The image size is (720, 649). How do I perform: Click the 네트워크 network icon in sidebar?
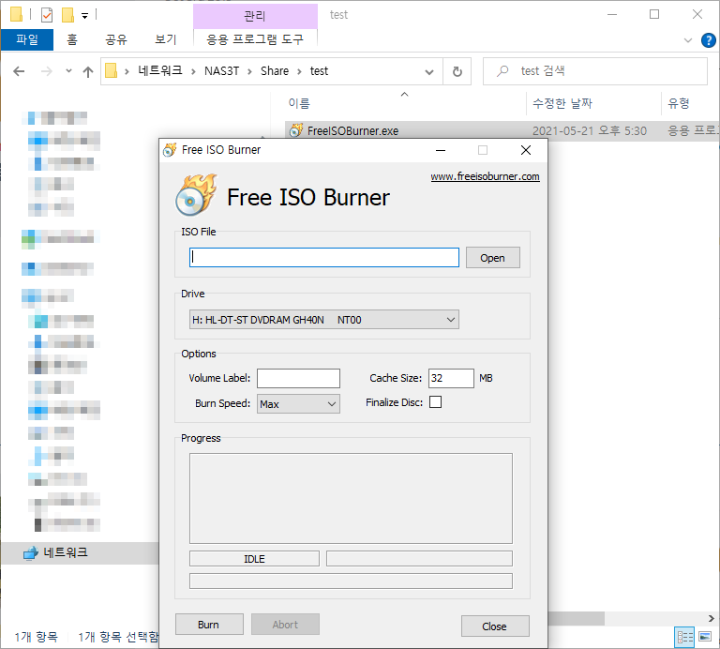[30, 553]
